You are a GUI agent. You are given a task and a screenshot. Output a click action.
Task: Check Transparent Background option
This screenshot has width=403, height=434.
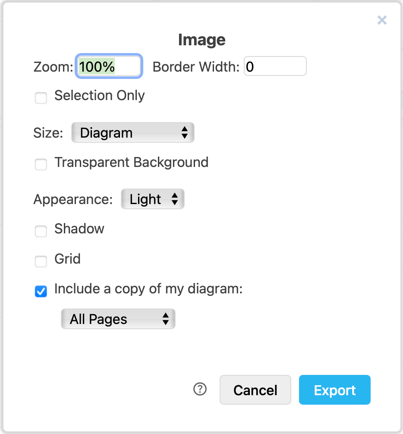point(41,164)
